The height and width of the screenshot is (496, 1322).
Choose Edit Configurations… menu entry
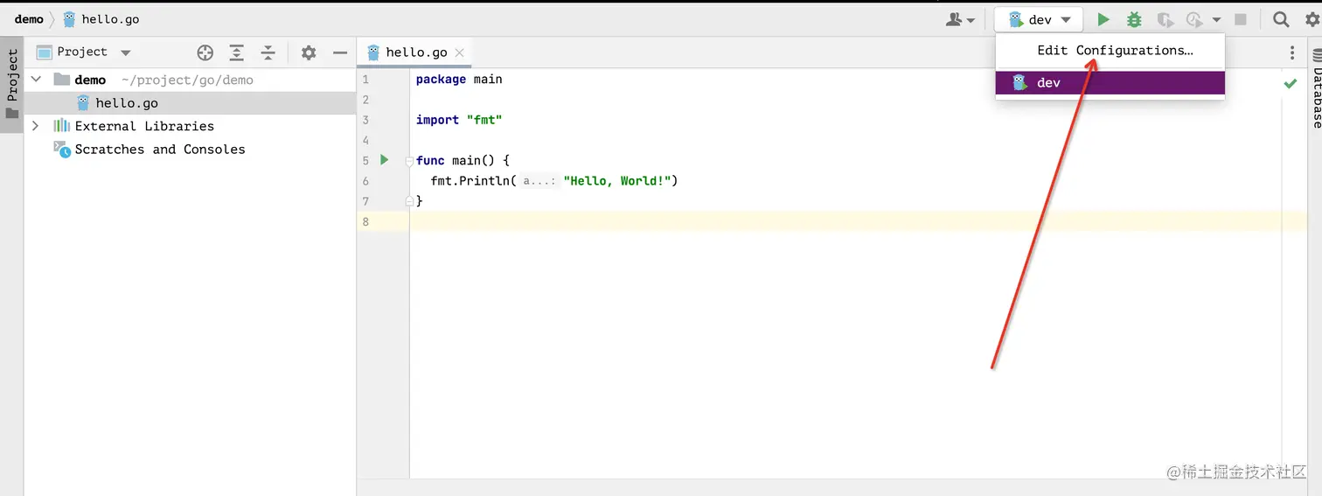coord(1115,50)
